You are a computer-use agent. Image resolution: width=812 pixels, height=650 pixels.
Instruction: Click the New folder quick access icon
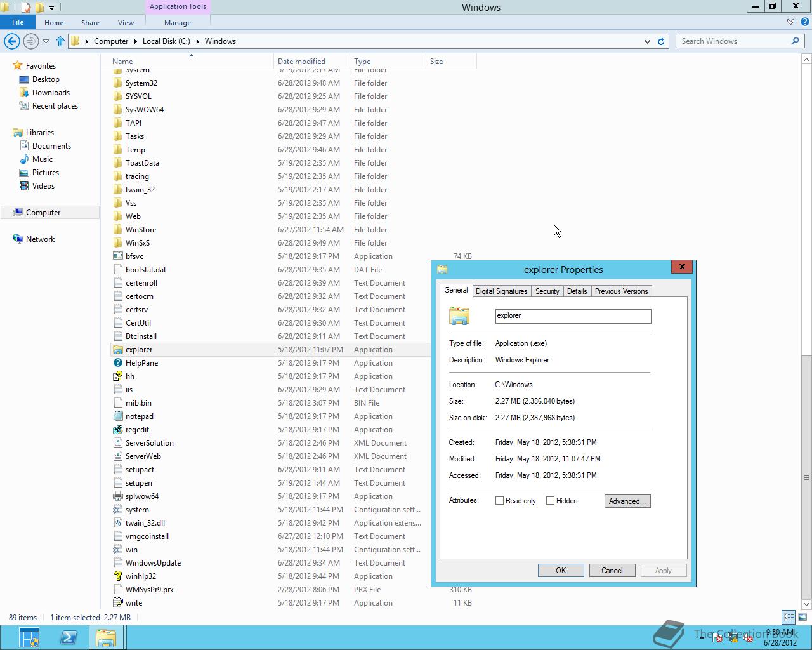pos(39,8)
